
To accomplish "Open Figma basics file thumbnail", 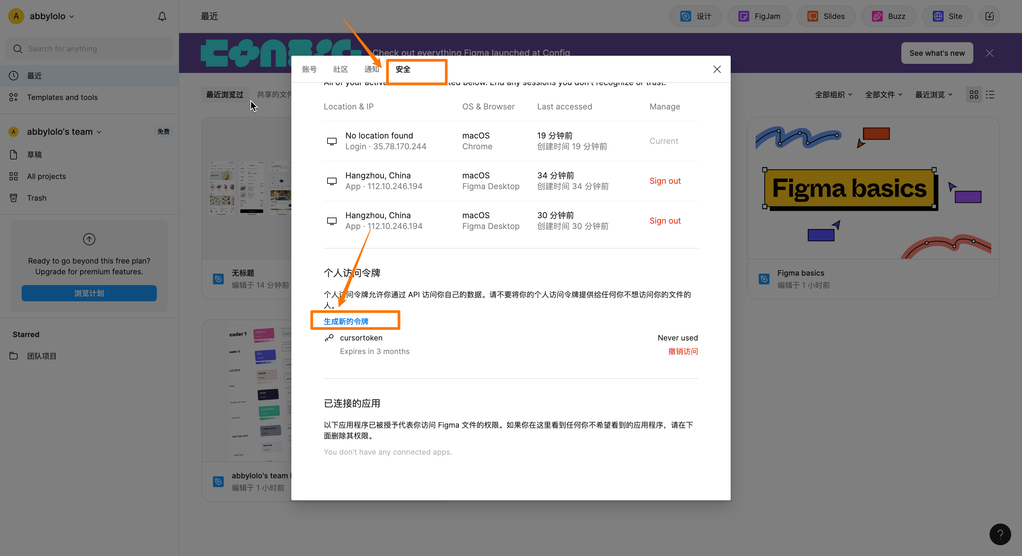I will point(873,188).
